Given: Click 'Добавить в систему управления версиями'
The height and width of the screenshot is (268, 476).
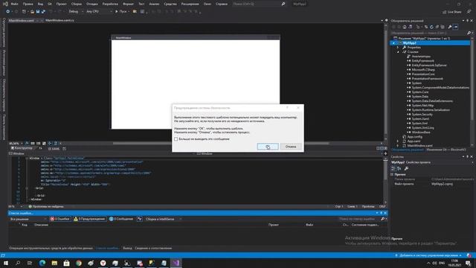Looking at the screenshot, I should (428, 255).
